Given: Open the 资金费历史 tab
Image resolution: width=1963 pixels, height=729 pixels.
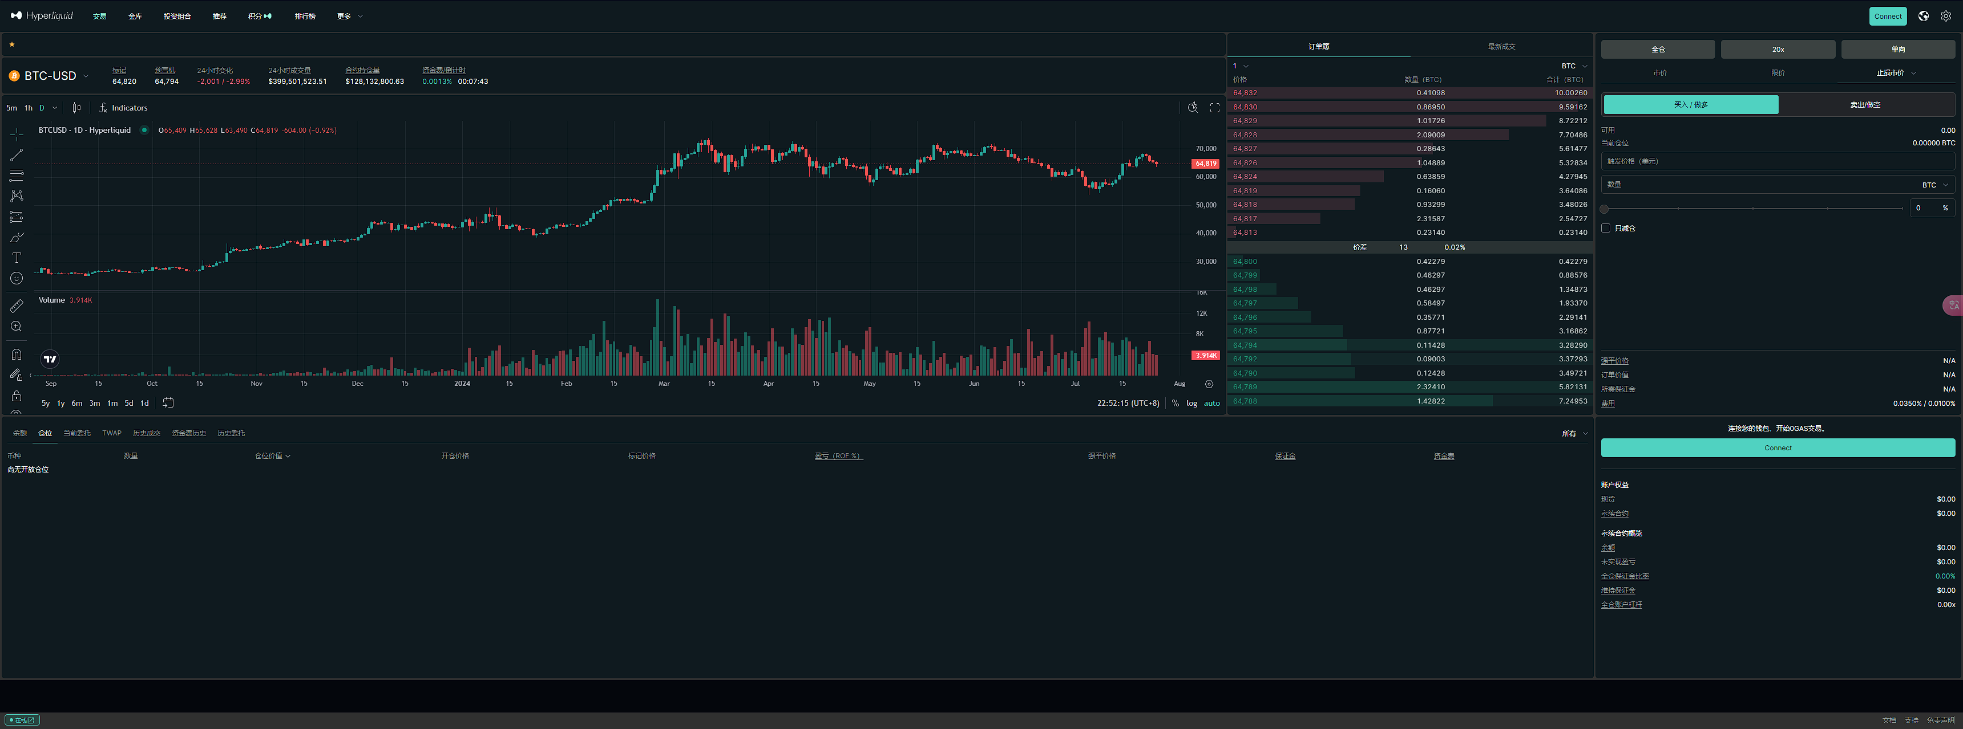Looking at the screenshot, I should coord(188,433).
